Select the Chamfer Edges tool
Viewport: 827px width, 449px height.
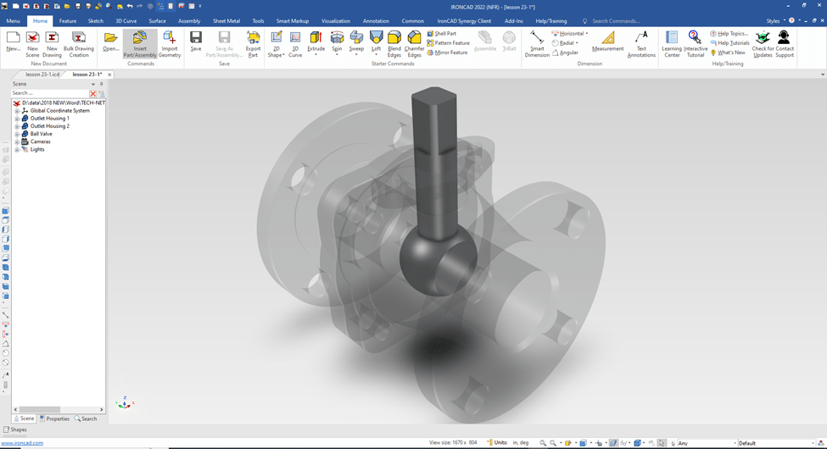coord(414,39)
